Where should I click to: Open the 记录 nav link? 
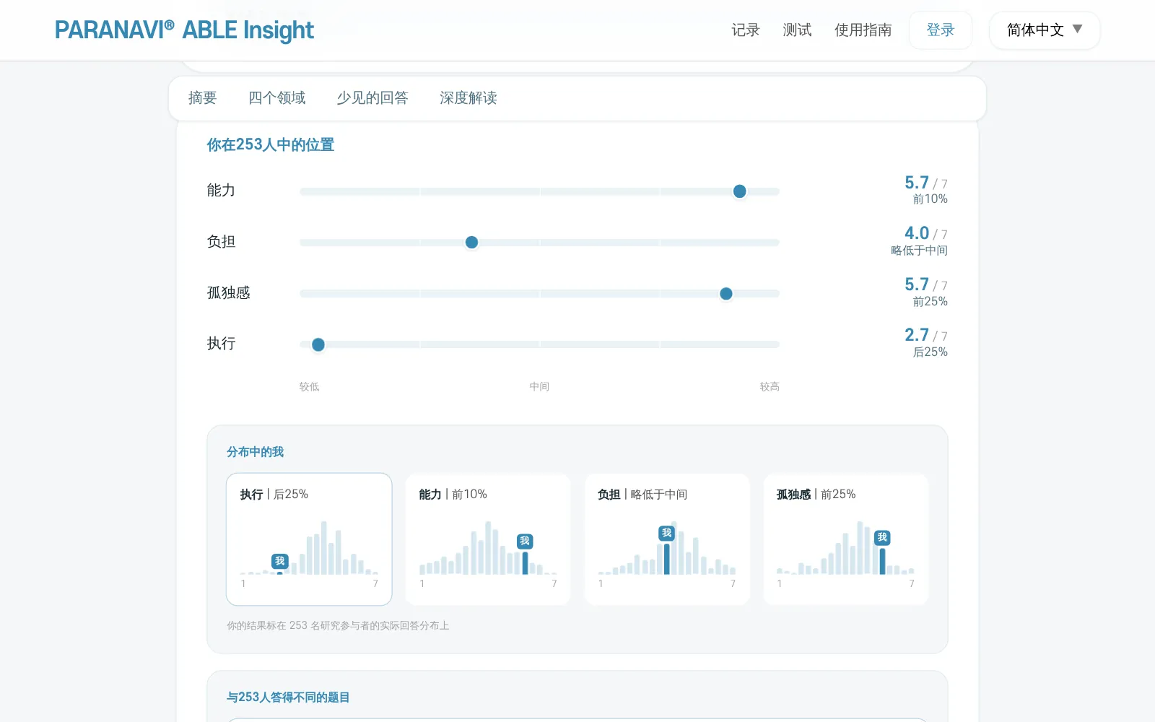point(746,30)
